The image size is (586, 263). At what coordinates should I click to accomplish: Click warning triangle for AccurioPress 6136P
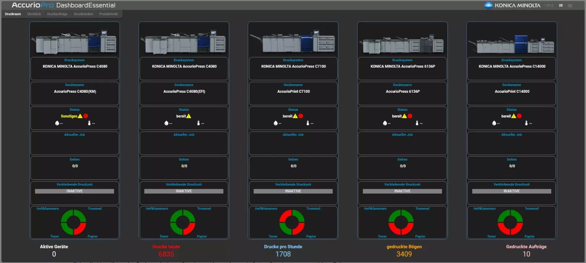405,116
